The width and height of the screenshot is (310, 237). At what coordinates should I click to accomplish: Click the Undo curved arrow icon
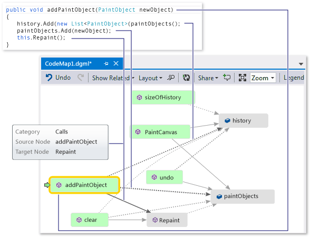(49, 78)
